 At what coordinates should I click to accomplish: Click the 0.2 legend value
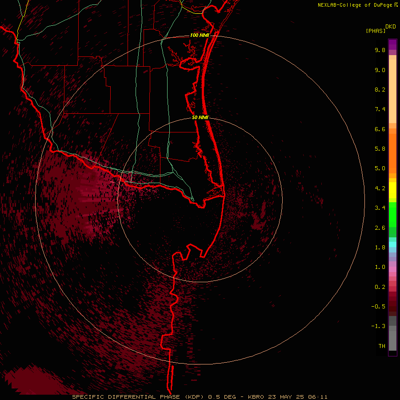380,287
